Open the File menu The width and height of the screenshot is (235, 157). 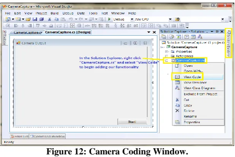click(x=8, y=13)
